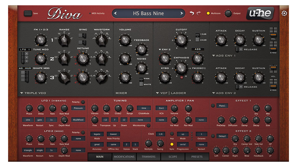The height and width of the screenshot is (167, 297).
Task: Switch to the MODIFICATIONS tab
Action: (124, 157)
